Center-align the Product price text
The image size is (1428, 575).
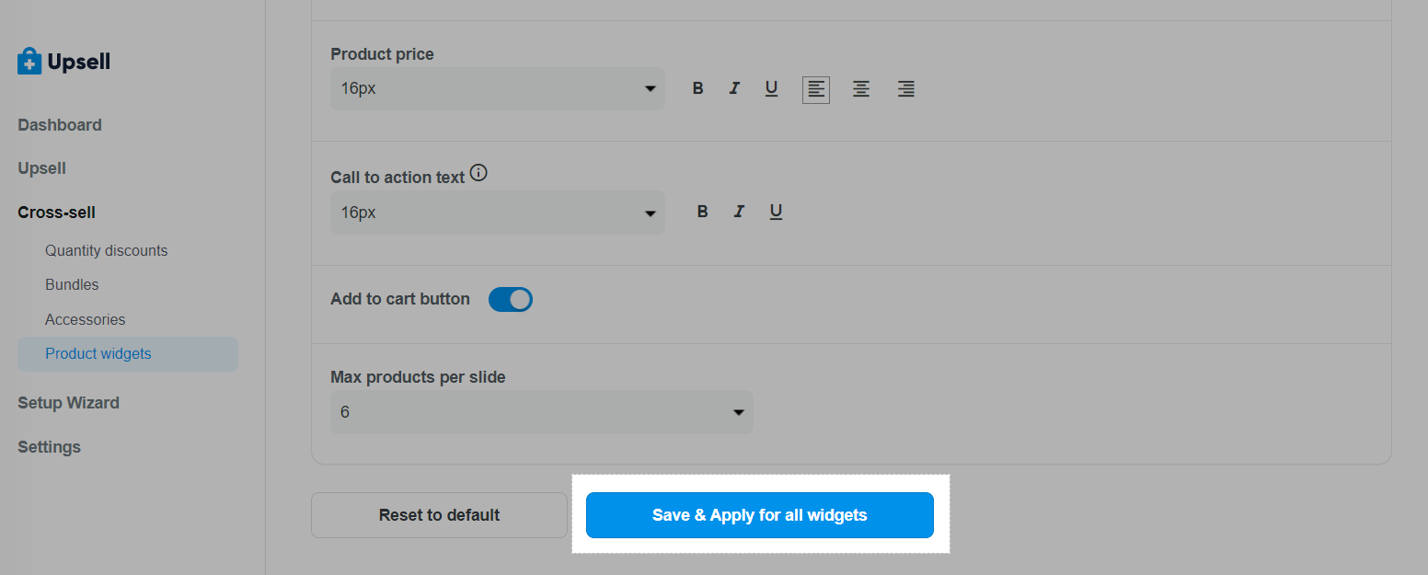click(x=861, y=89)
